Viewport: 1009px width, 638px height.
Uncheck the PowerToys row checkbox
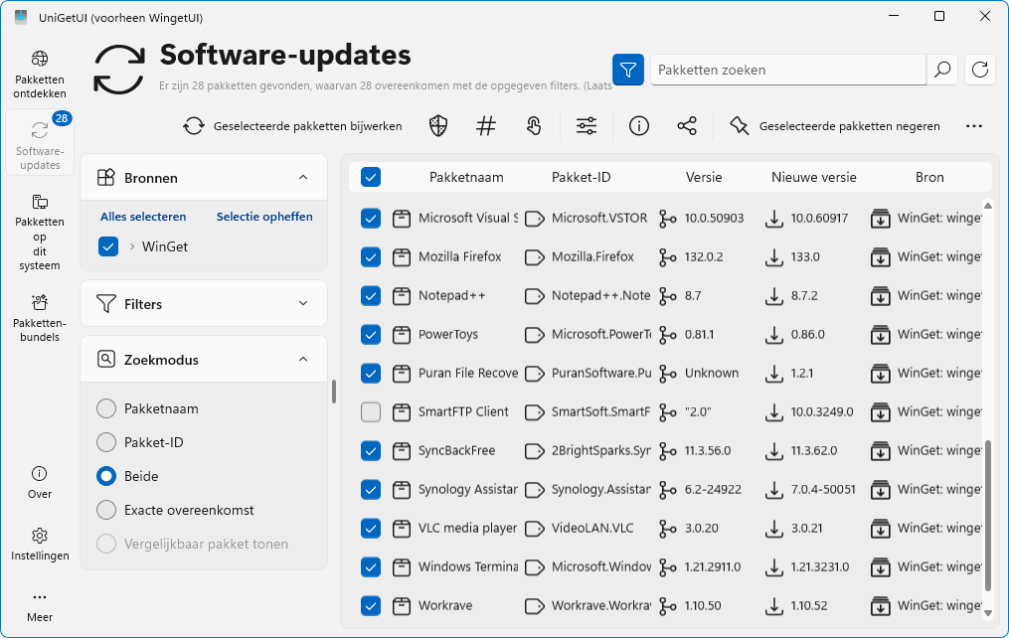(371, 335)
